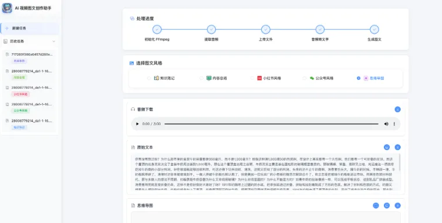
Task: Click the 上传文件 completed step circle
Action: coord(266,30)
